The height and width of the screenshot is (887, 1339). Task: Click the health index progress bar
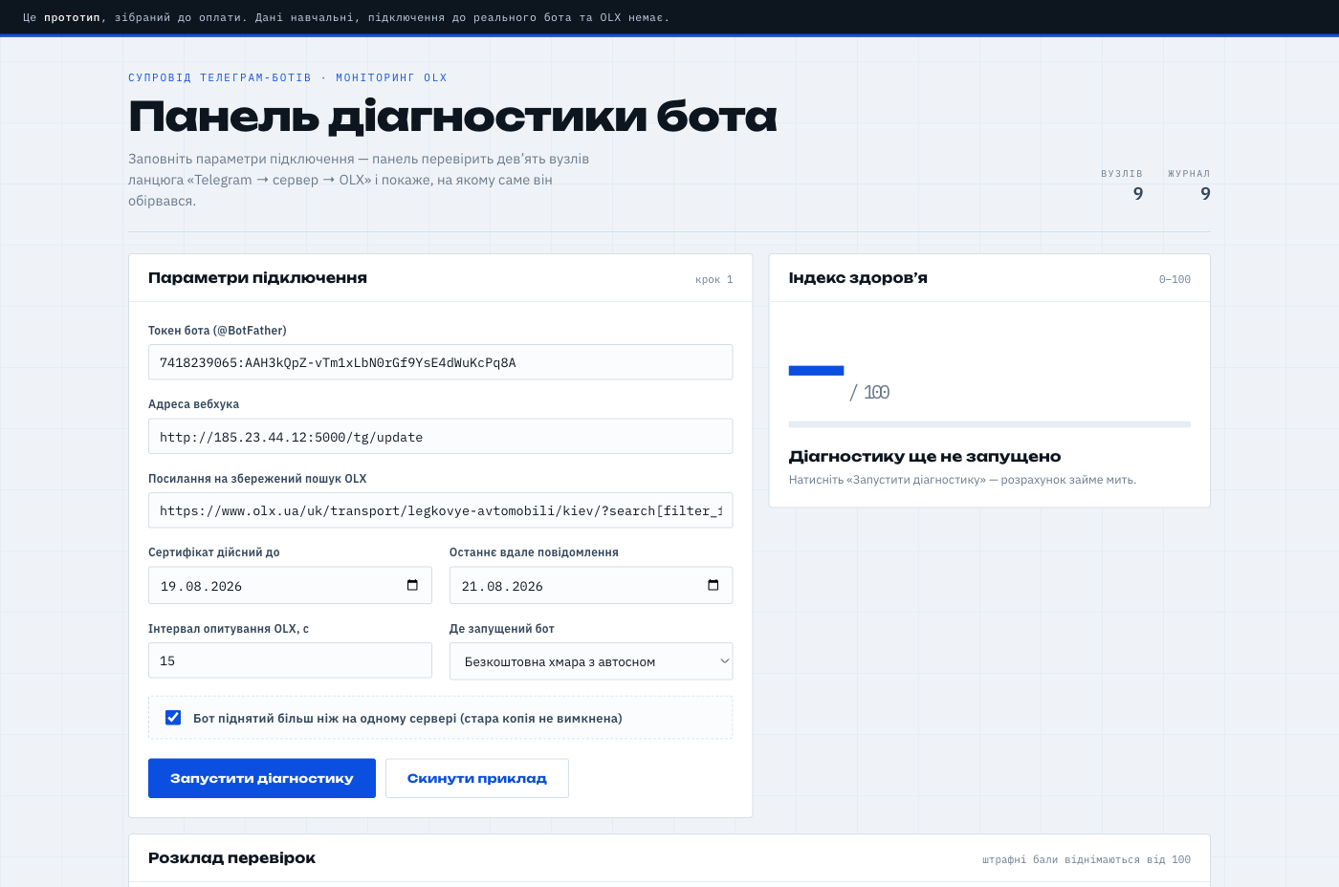pos(990,424)
